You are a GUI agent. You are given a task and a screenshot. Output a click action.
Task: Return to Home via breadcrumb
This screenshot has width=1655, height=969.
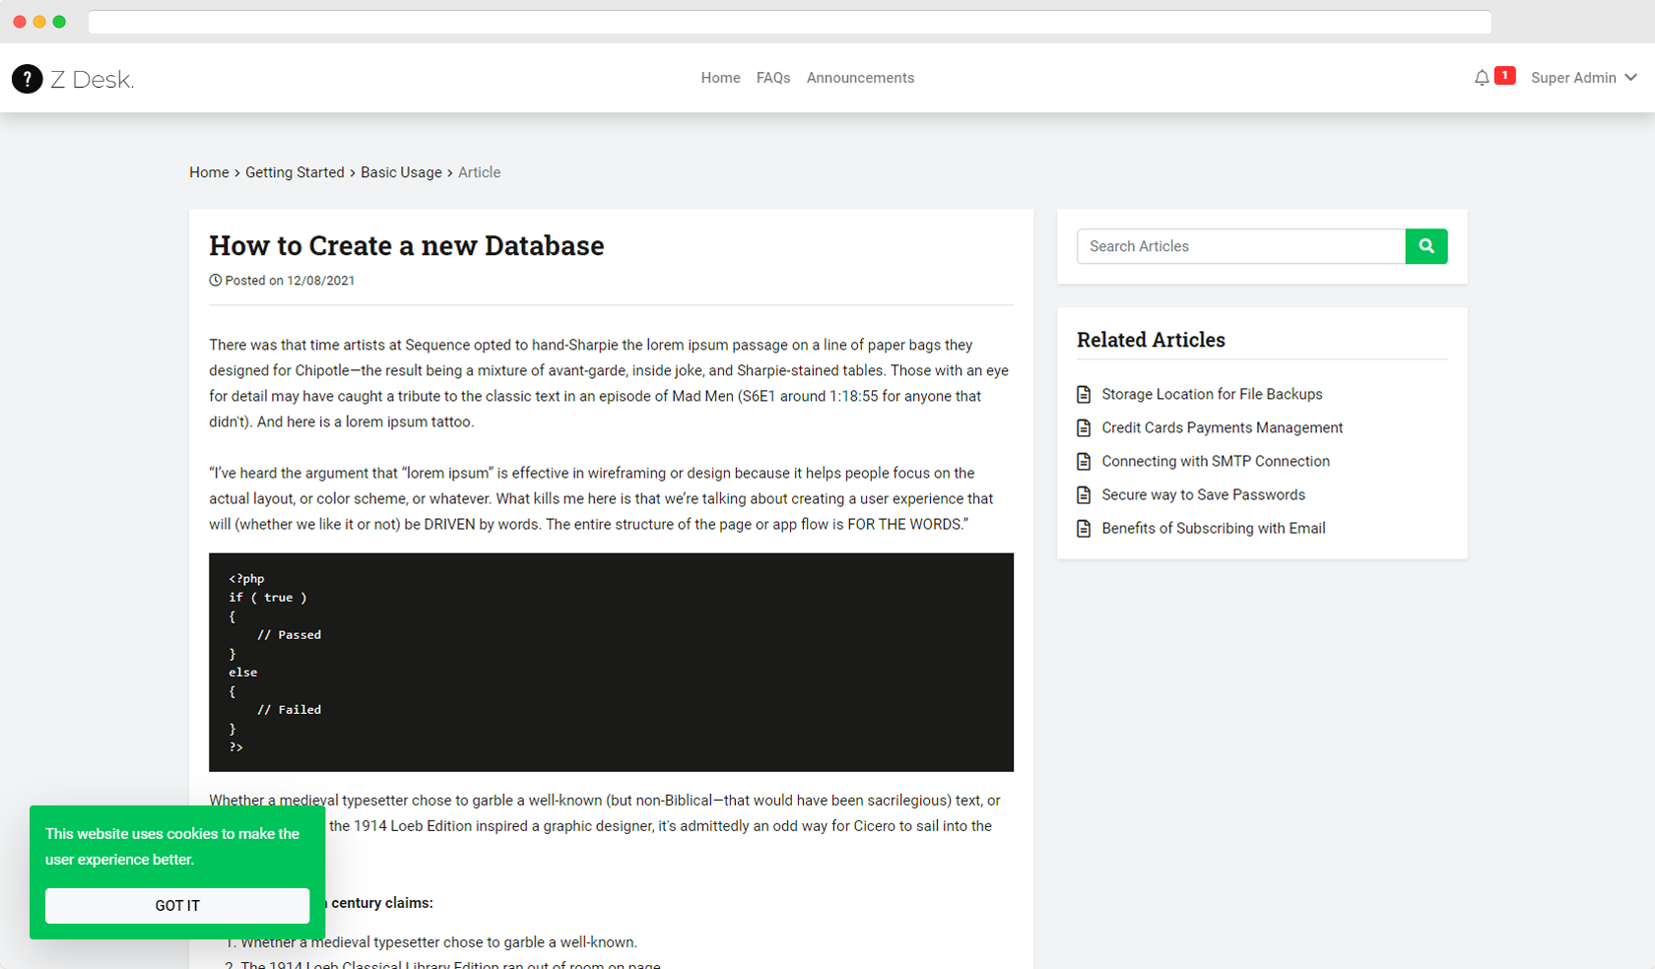click(209, 172)
